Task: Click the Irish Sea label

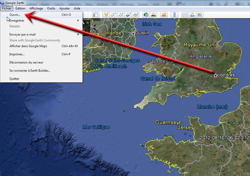Action: (x=152, y=24)
